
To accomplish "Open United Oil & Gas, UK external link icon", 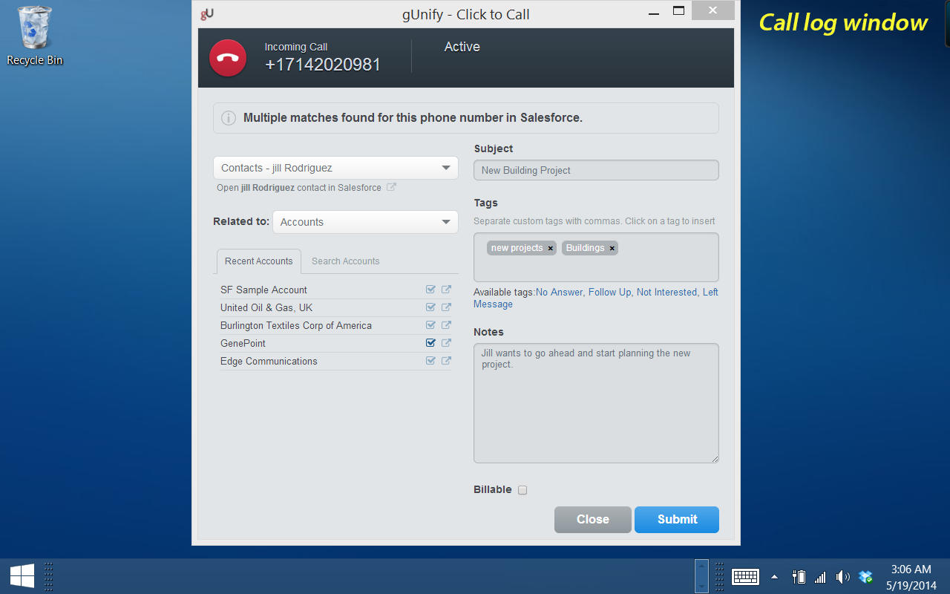I will pos(446,307).
